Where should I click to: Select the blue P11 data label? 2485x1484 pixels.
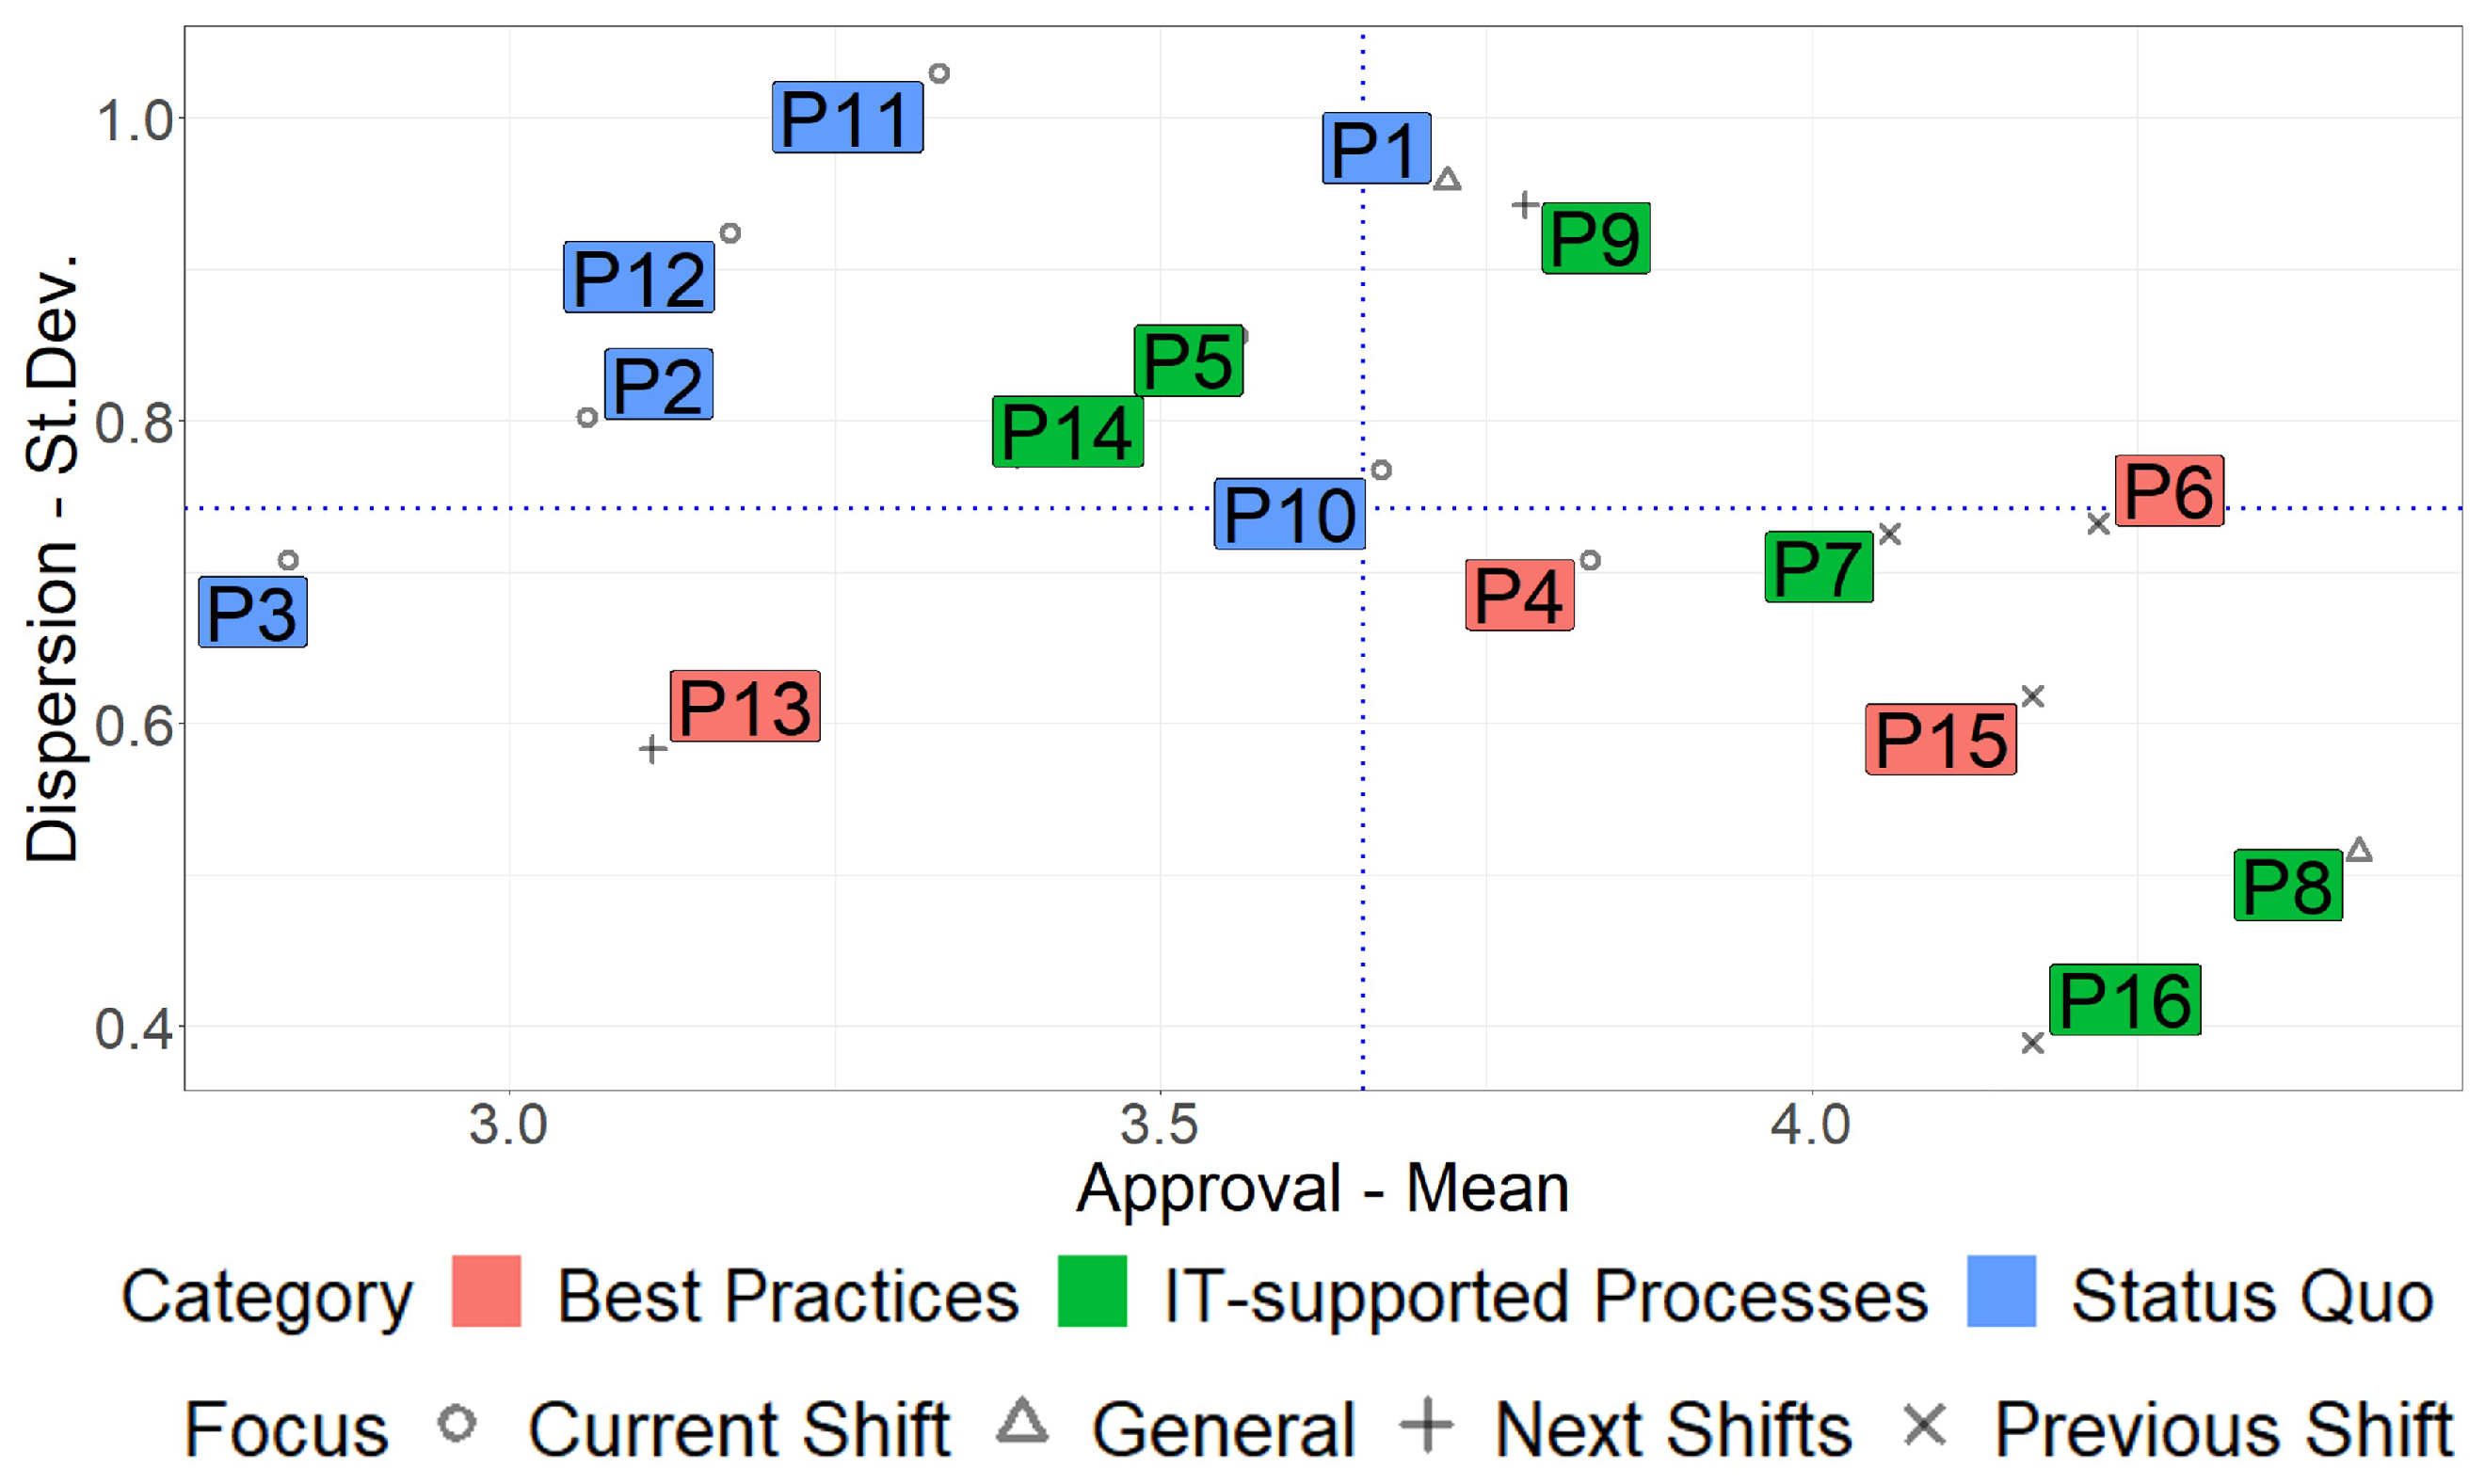[x=847, y=118]
